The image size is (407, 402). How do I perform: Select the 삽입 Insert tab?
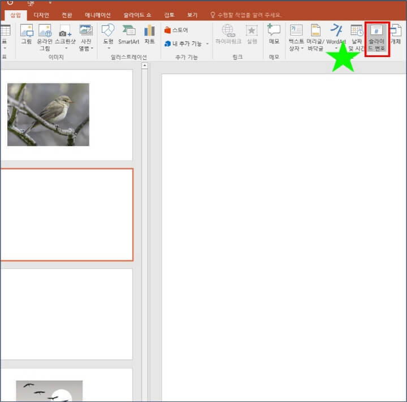[16, 15]
